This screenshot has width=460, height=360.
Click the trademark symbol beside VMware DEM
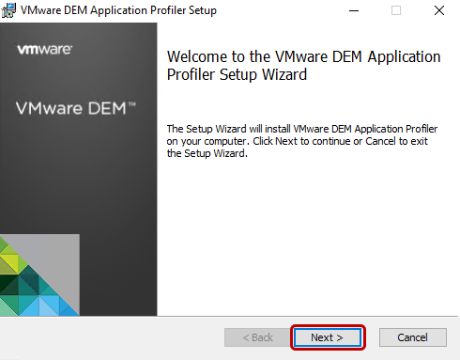click(132, 103)
